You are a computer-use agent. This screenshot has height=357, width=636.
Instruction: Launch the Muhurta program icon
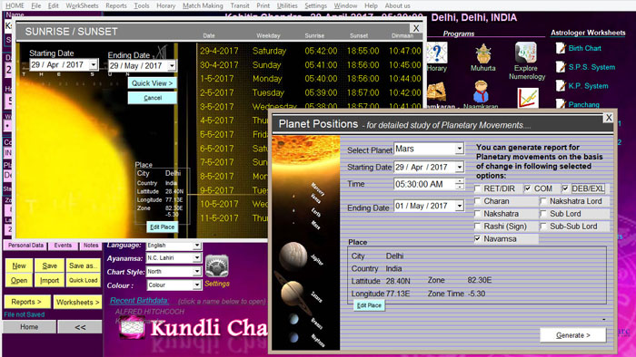pos(483,53)
